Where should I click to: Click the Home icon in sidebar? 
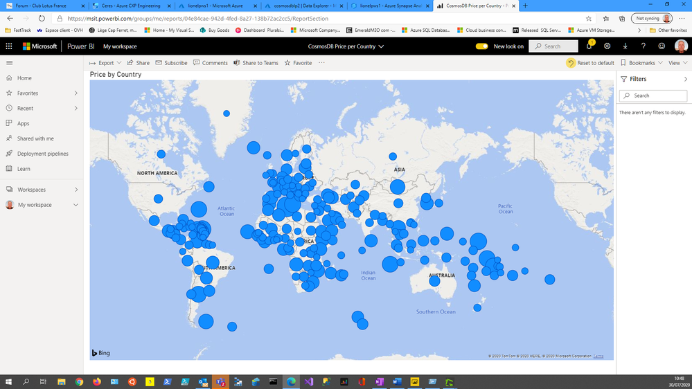tap(9, 78)
